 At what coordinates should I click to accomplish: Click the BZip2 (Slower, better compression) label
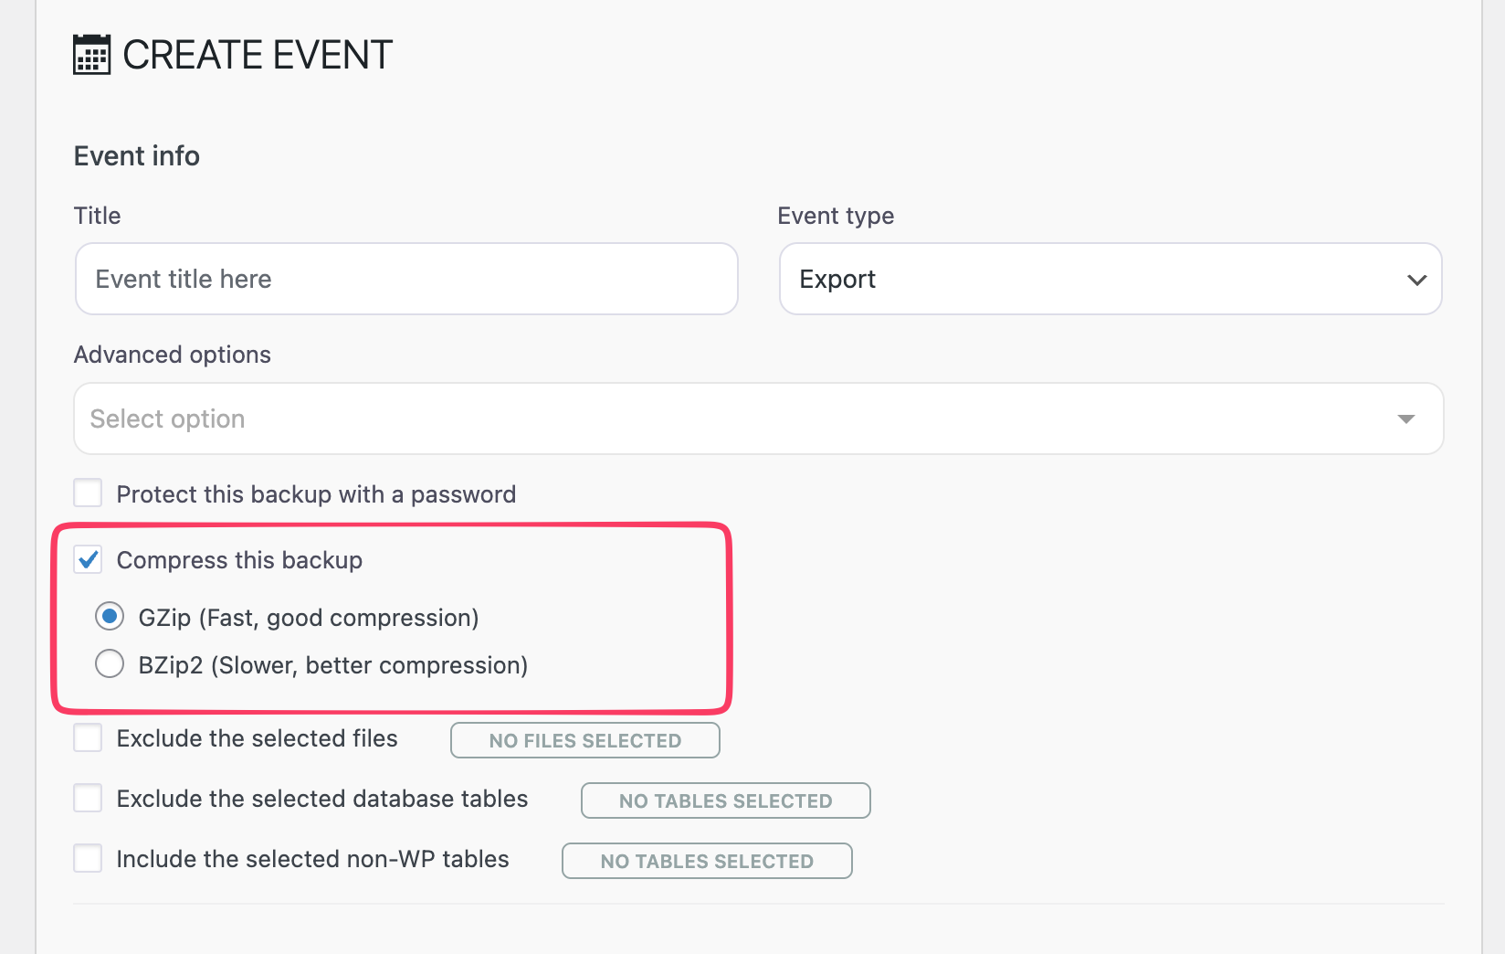pyautogui.click(x=333, y=665)
